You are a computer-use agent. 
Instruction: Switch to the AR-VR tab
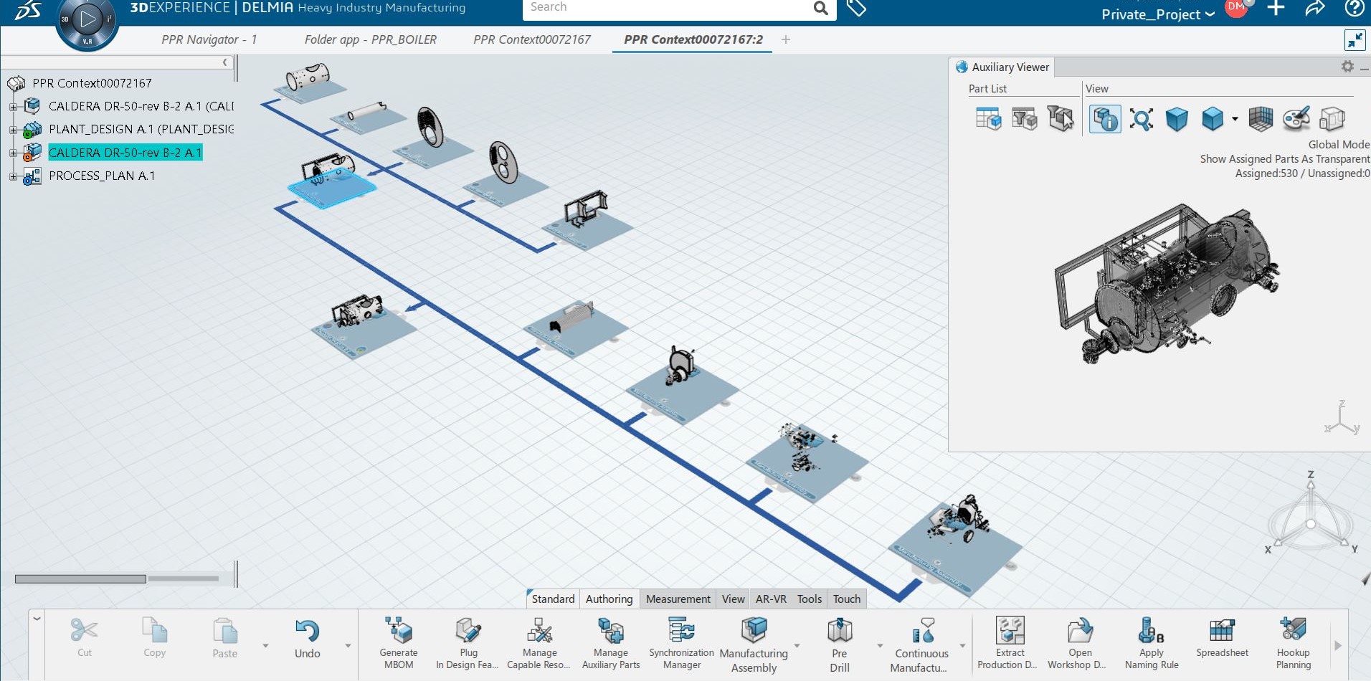point(771,599)
